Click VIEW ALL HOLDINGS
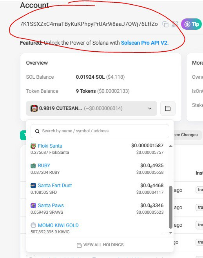Viewport: 203px width, 258px height. tap(100, 245)
